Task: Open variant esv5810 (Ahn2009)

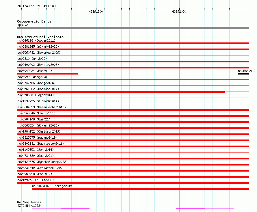Action: coord(32,59)
